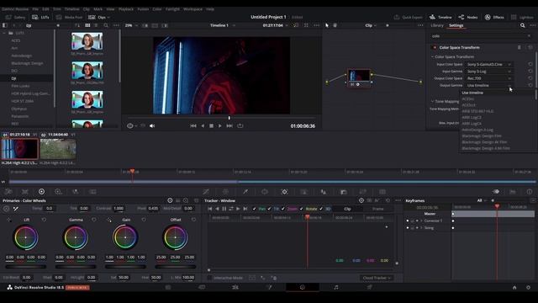Switch to the Library tab
Viewport: 538px width, 303px height.
click(437, 25)
